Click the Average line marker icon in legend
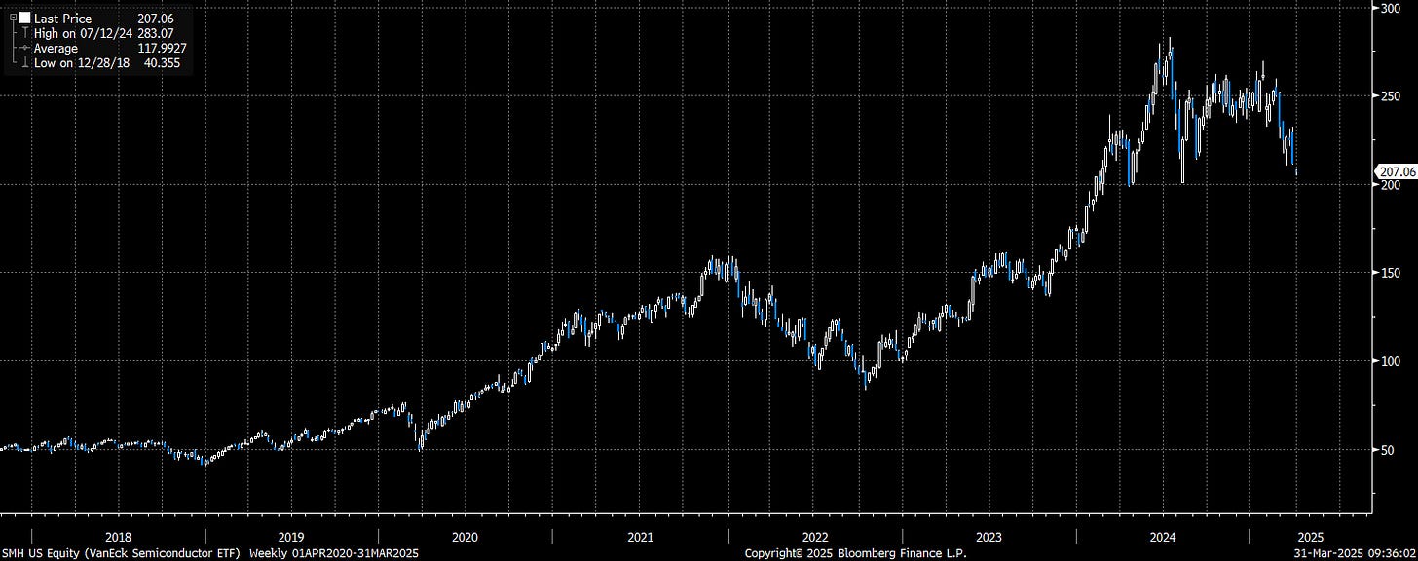Screen dimensions: 1418x561 click(x=25, y=48)
